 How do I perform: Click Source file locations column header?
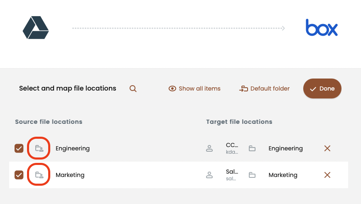click(x=49, y=122)
